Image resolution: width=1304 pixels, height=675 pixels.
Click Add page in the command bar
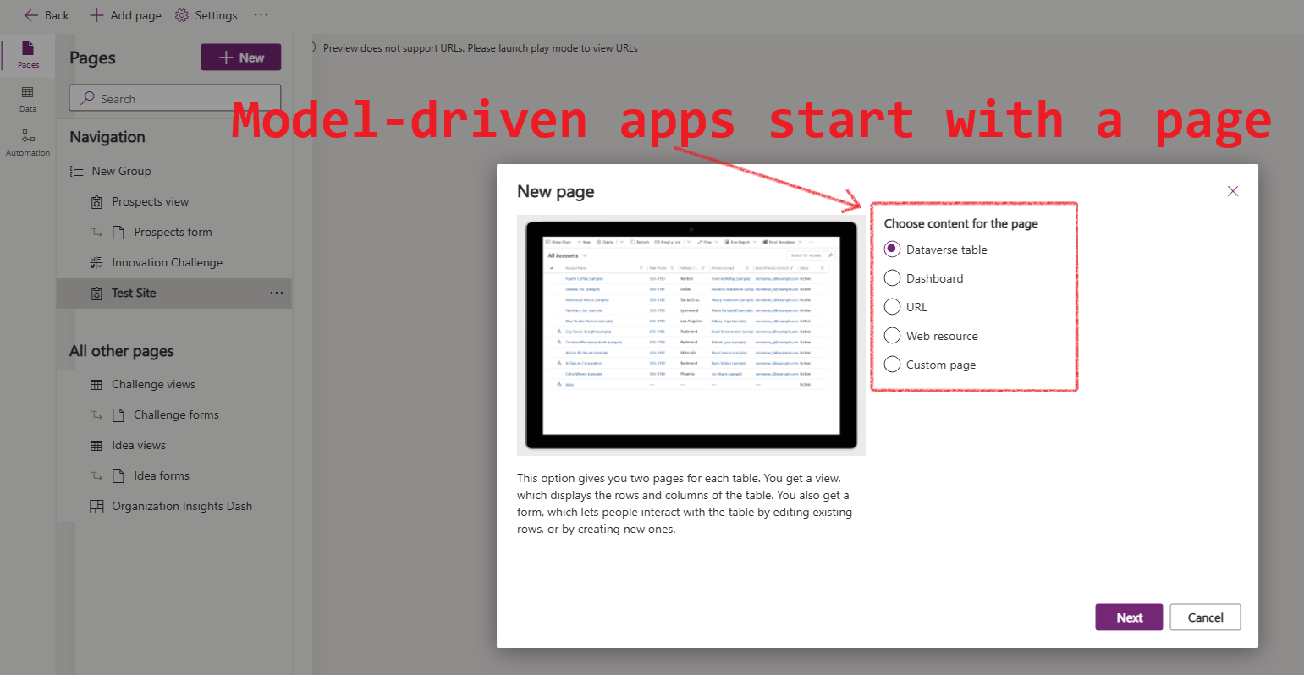click(x=125, y=15)
